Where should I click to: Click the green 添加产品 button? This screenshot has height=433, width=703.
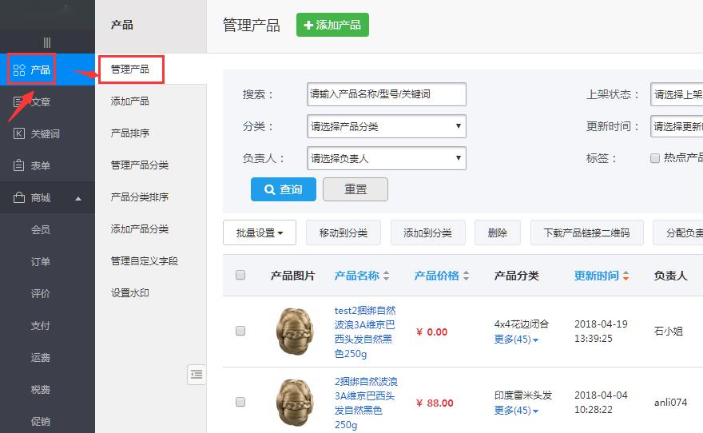point(332,25)
